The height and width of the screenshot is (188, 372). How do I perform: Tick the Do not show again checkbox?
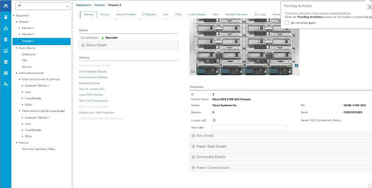pos(287,23)
